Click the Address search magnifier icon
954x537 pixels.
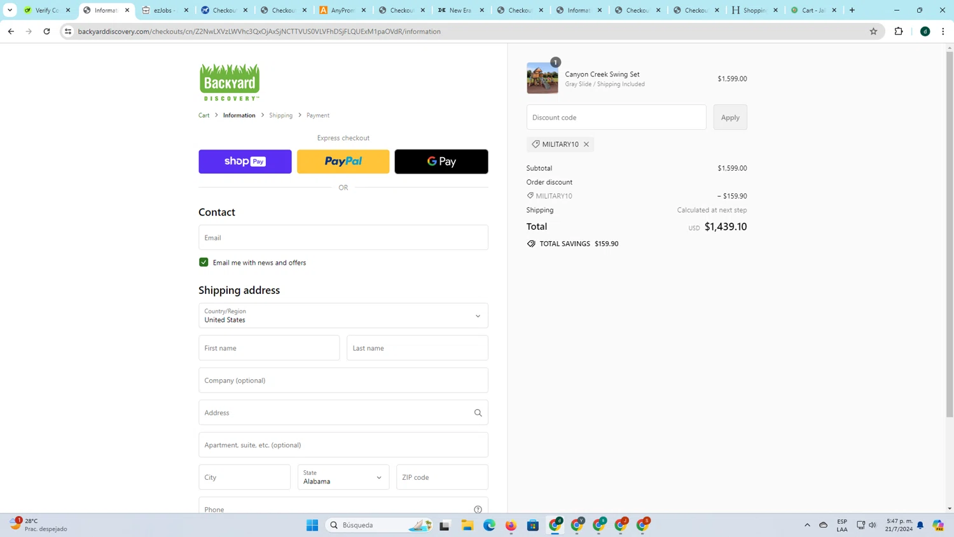pyautogui.click(x=478, y=413)
